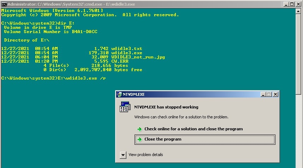Click the Microsoft Windows version line
303x168 pixels.
tap(52, 11)
